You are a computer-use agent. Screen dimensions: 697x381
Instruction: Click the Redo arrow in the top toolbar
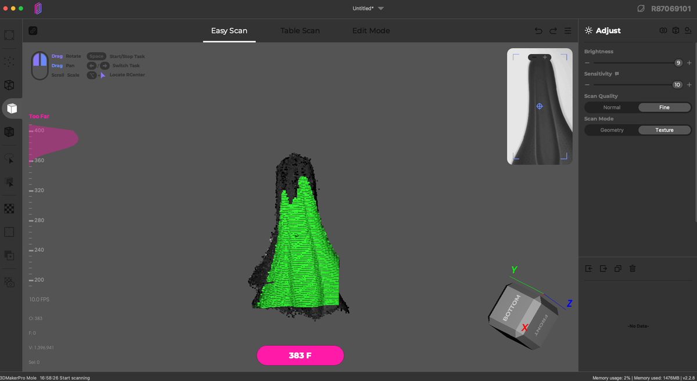(552, 31)
